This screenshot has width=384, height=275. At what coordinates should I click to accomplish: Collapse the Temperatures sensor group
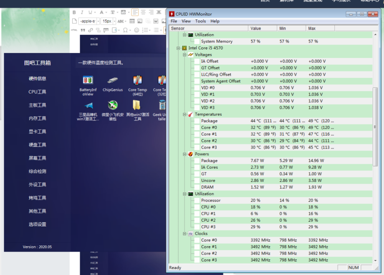click(x=185, y=114)
